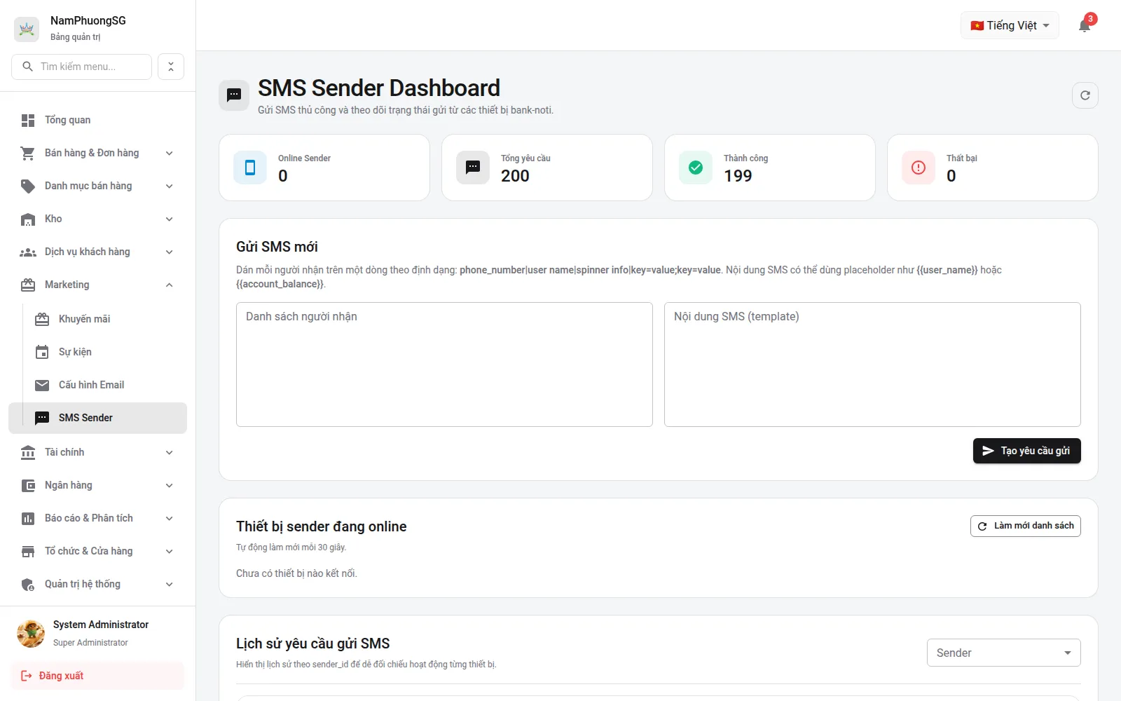Click the search magnifier icon in menu search

coord(28,67)
